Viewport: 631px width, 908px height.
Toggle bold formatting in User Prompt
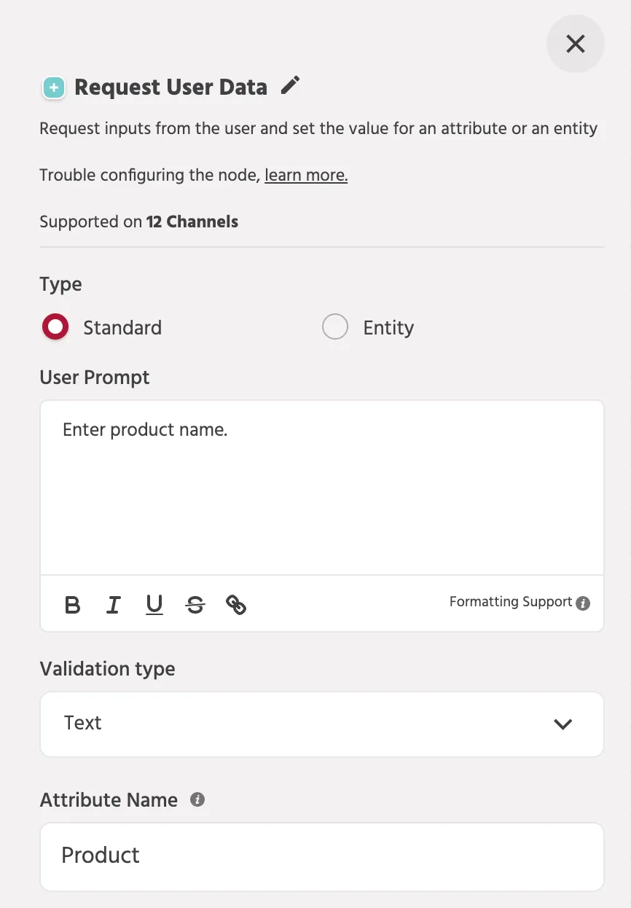72,605
